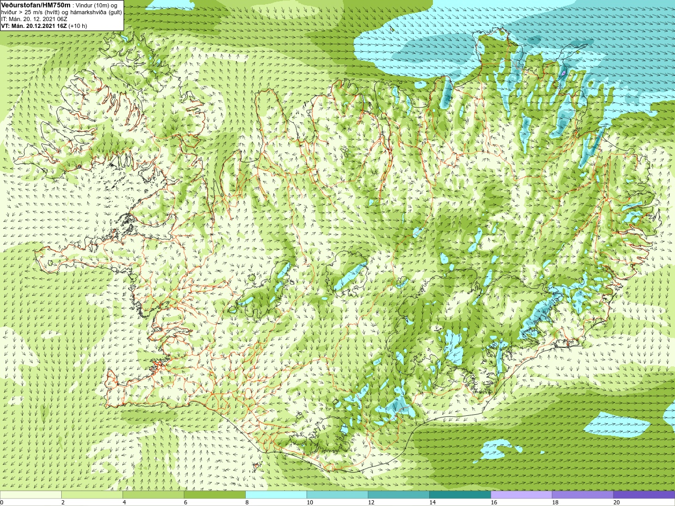The image size is (675, 506).
Task: Click the legend scale label "0"
Action: [x=2, y=502]
